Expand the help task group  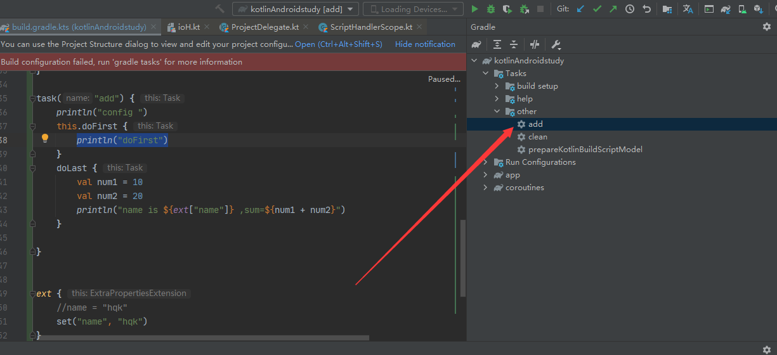point(497,99)
